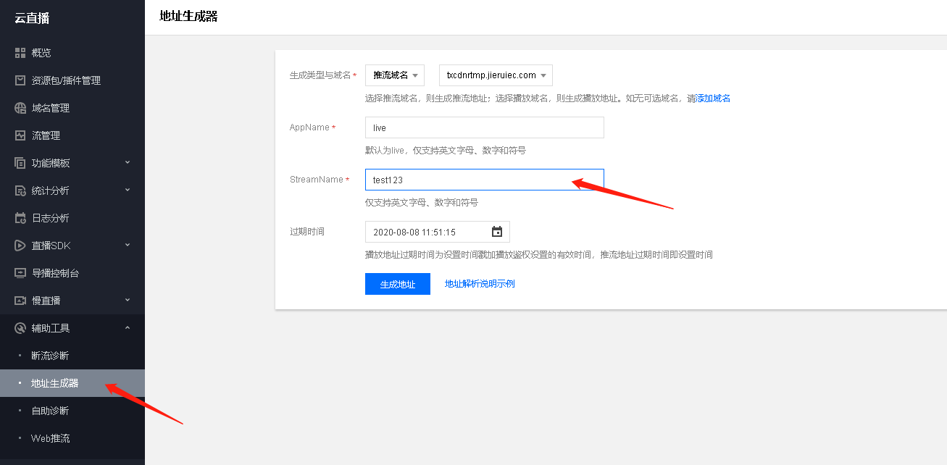
Task: Expand the 统计分析 submenu chevron
Action: click(x=128, y=190)
